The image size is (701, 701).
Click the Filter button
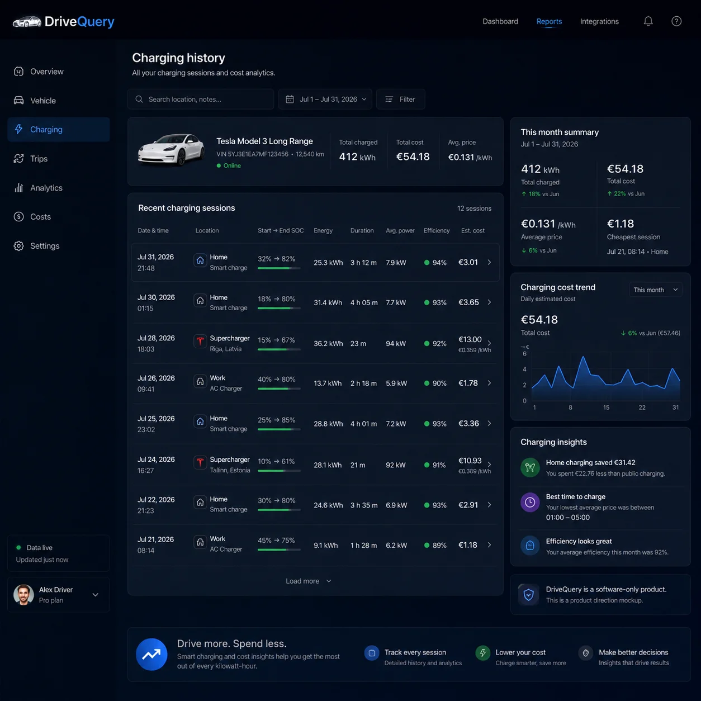[400, 99]
